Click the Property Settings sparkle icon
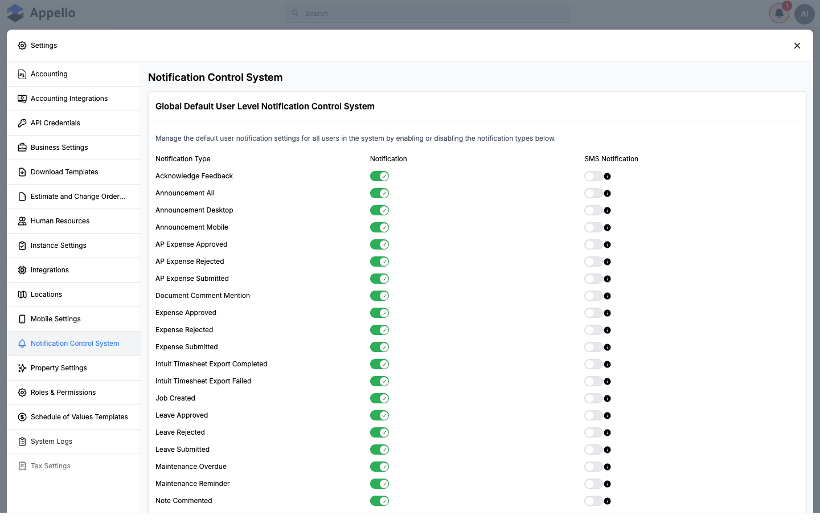The height and width of the screenshot is (523, 820). pyautogui.click(x=22, y=368)
